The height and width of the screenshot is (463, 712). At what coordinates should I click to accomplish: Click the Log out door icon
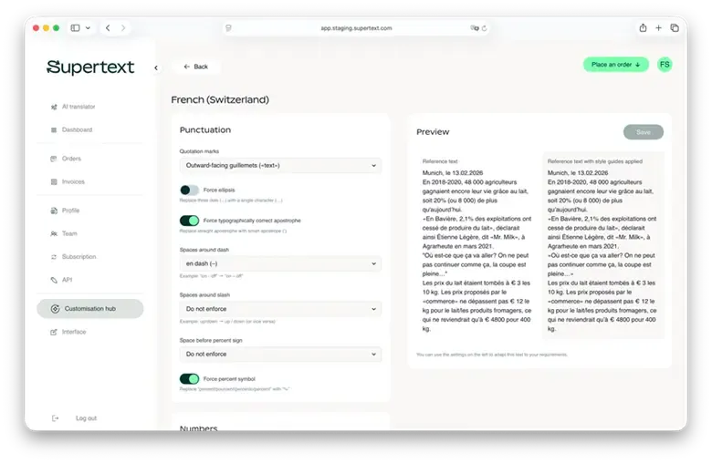click(x=55, y=418)
